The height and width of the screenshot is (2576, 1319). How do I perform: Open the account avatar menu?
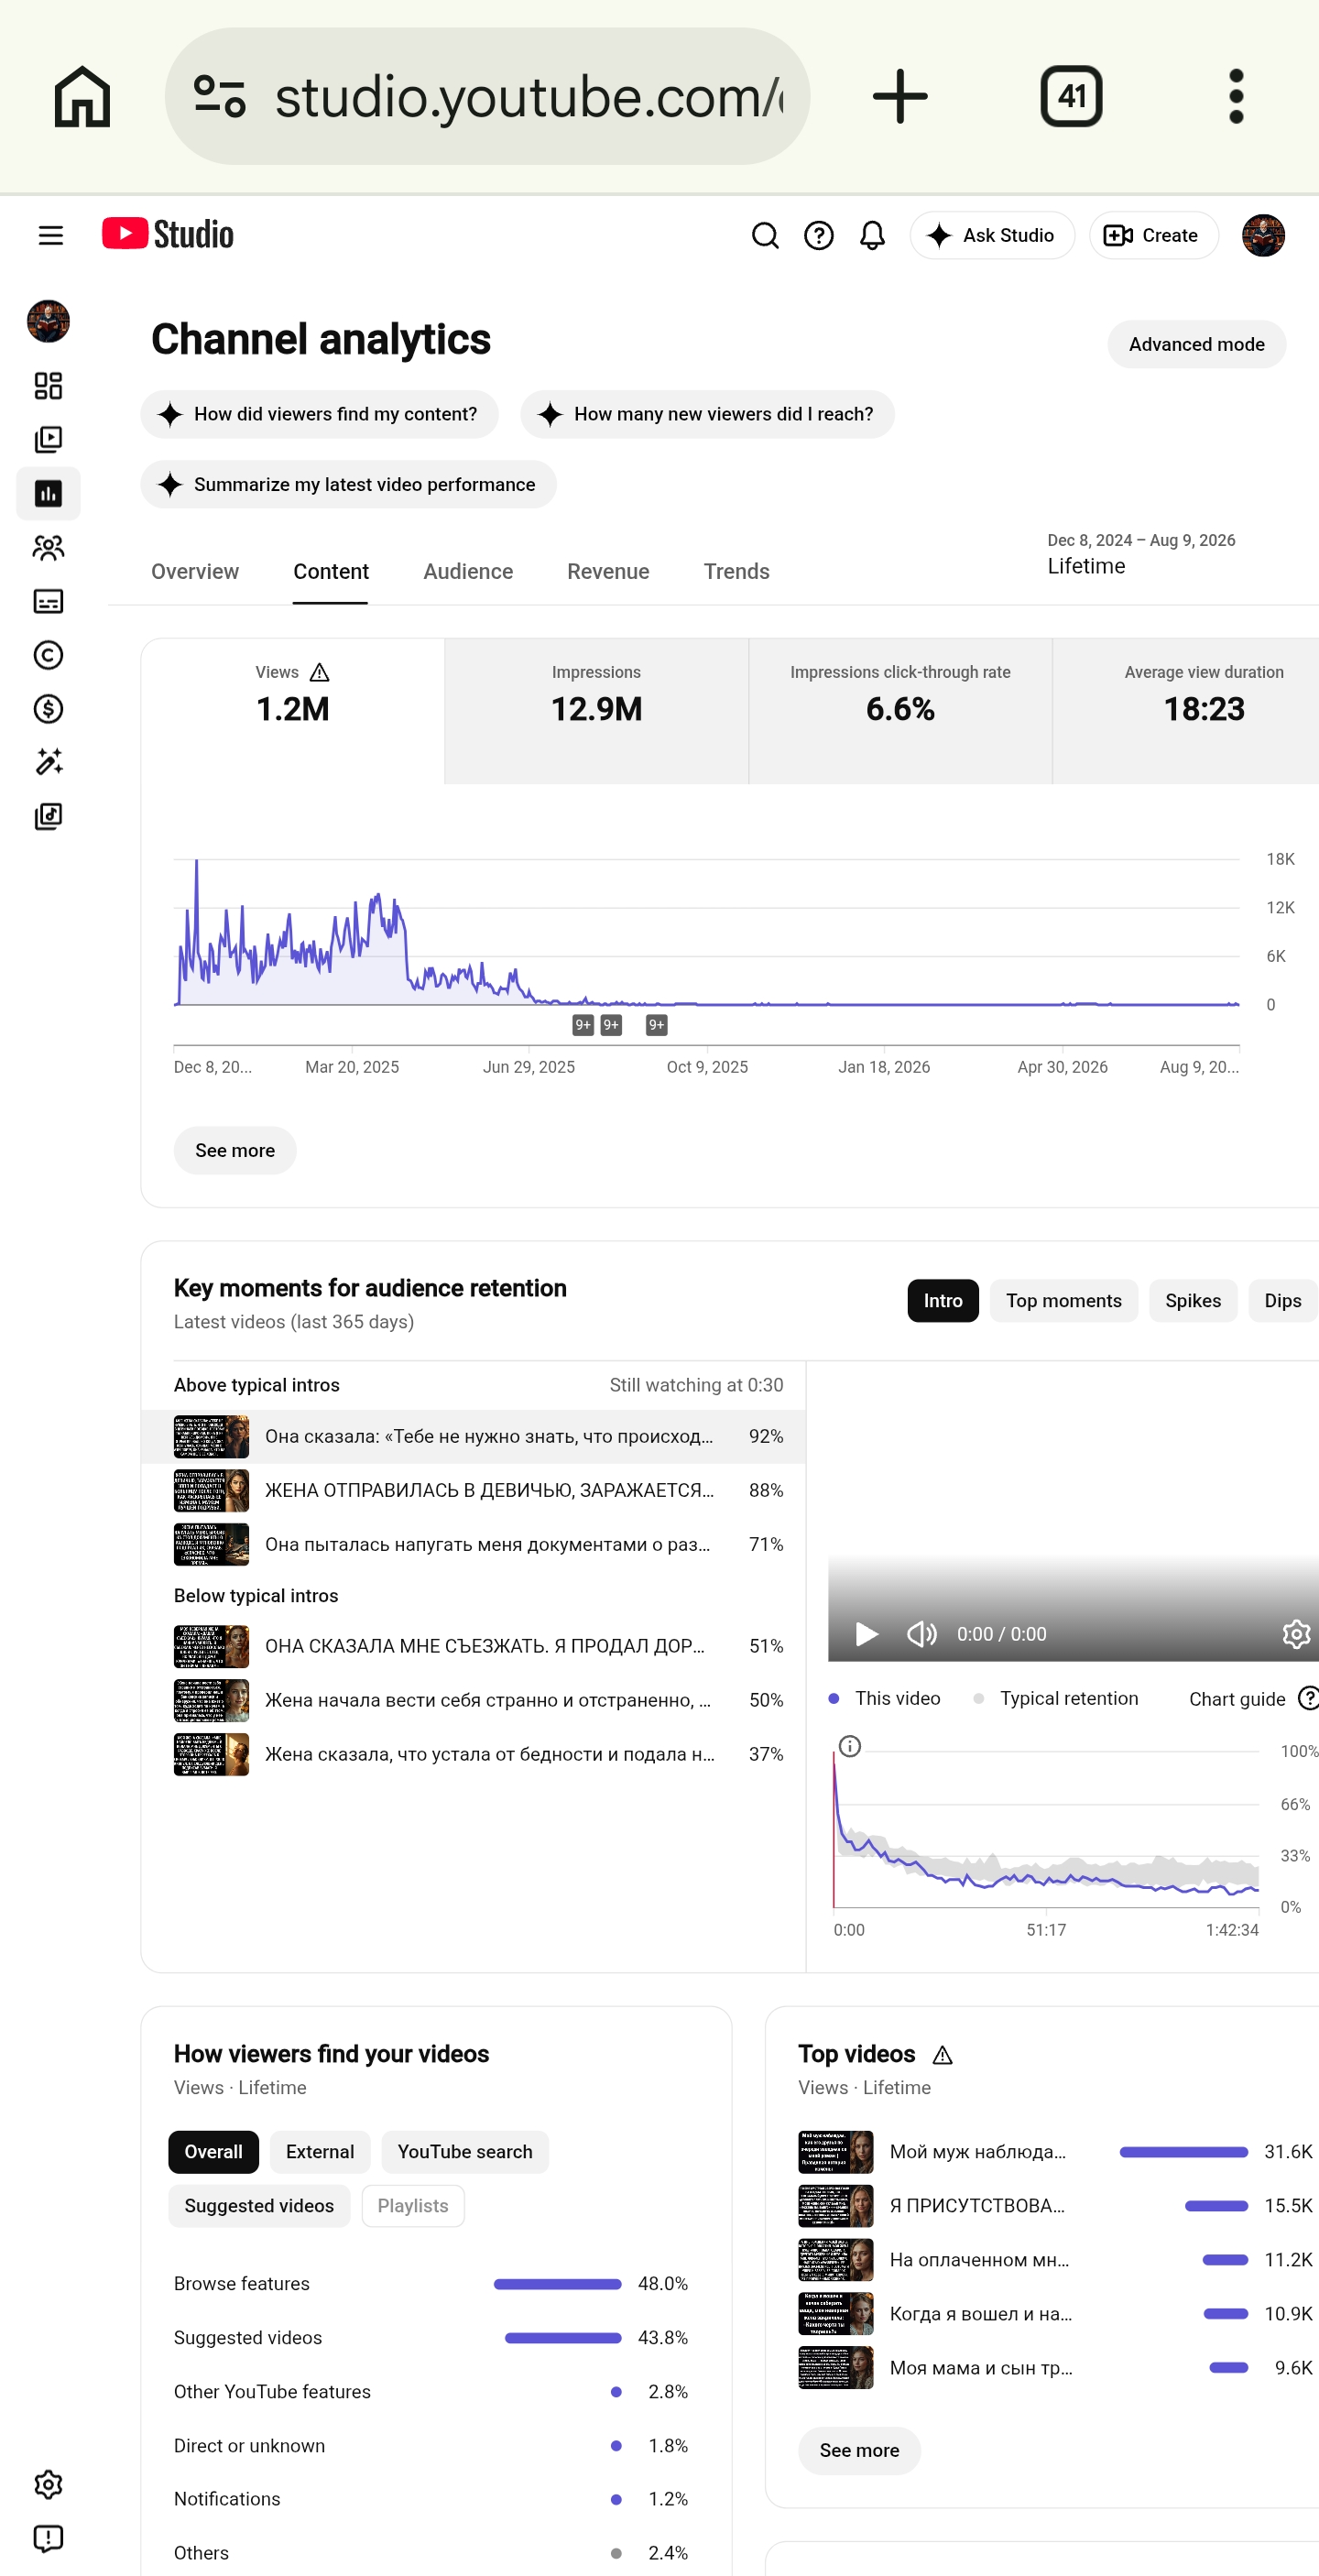(1263, 235)
